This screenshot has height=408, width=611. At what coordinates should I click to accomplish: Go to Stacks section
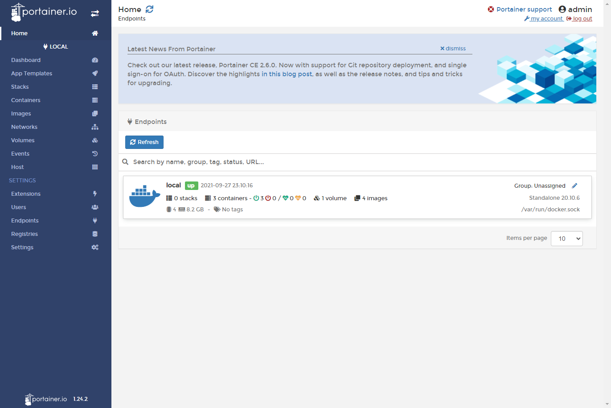point(20,87)
